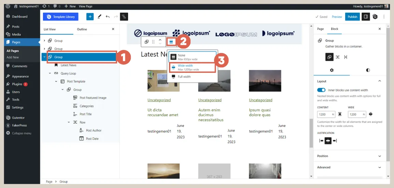The height and width of the screenshot is (188, 394).
Task: Justify items right
Action: click(x=335, y=141)
